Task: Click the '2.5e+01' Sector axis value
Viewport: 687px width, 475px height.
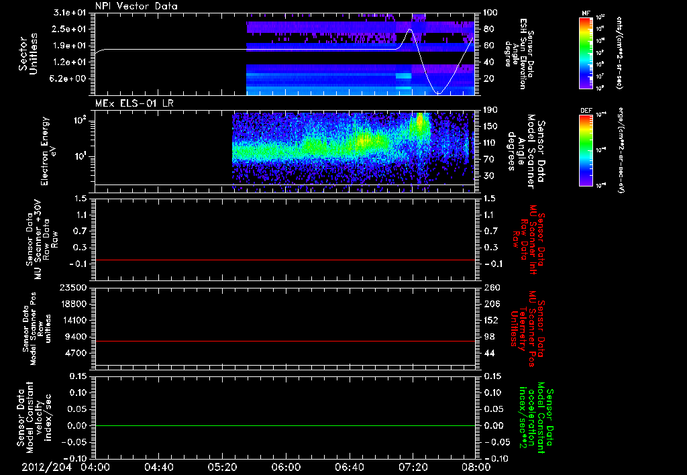Action: click(x=69, y=30)
